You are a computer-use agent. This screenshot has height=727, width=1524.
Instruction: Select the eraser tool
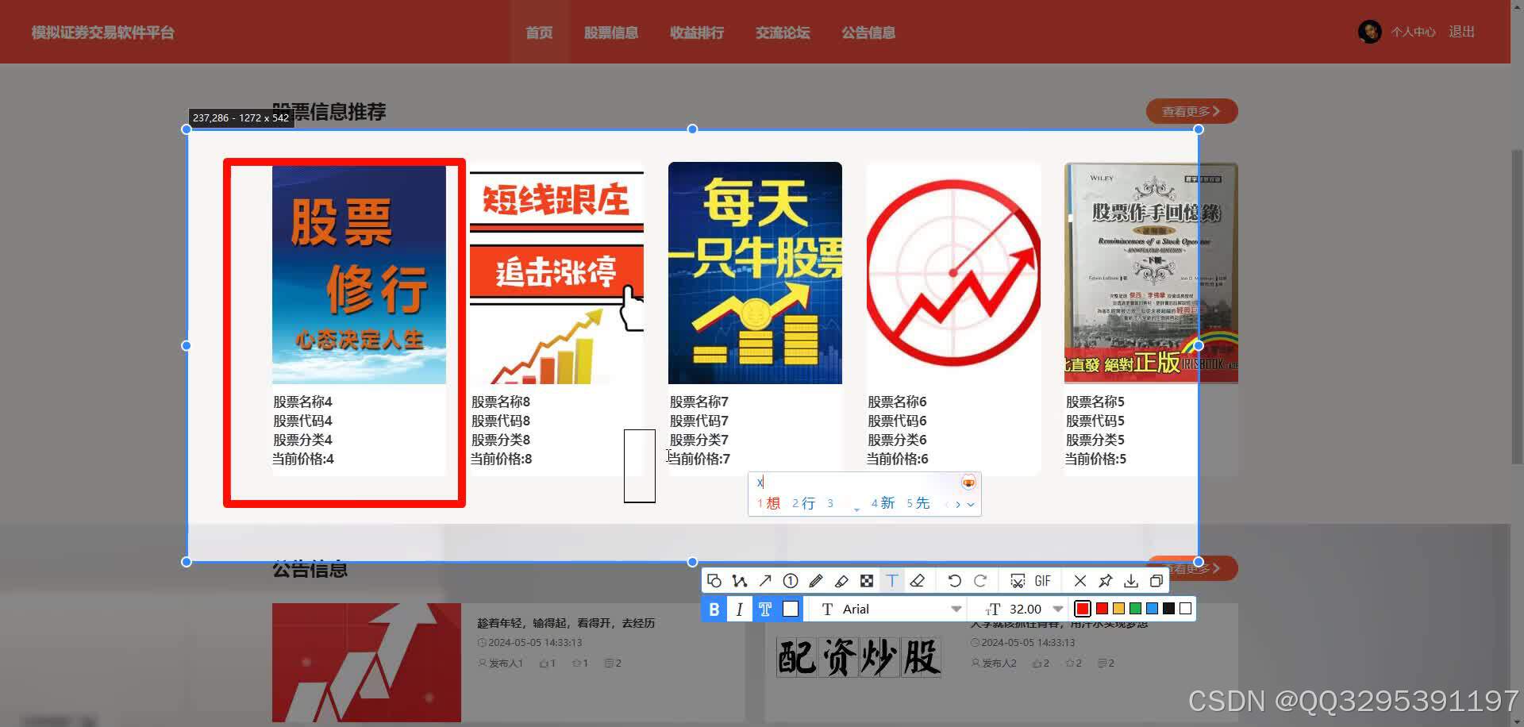point(918,581)
